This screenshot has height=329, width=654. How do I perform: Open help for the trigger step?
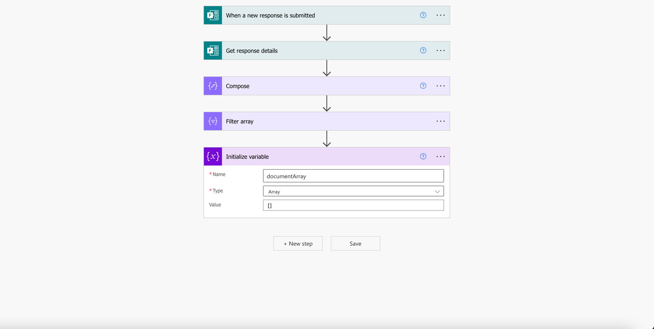click(x=423, y=15)
